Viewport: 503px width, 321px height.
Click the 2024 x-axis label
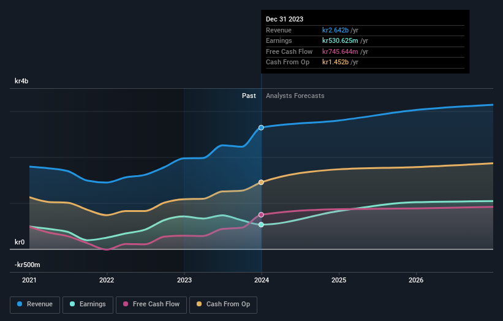[x=262, y=280]
